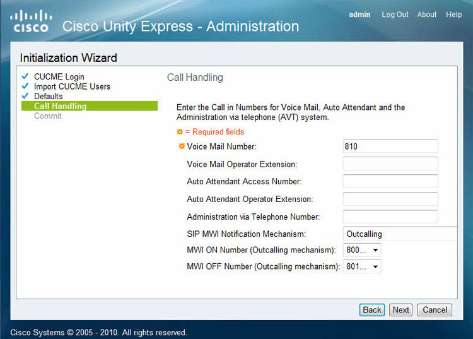
Task: Click the Administration via Telephone Number field
Action: point(390,217)
